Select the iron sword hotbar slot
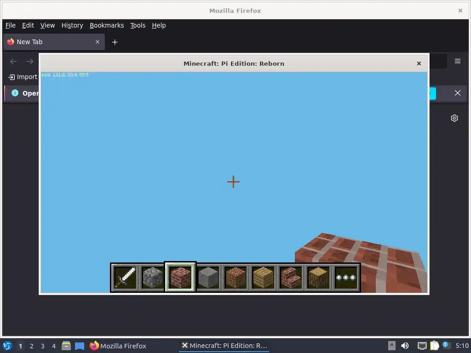This screenshot has height=353, width=471. coord(125,278)
